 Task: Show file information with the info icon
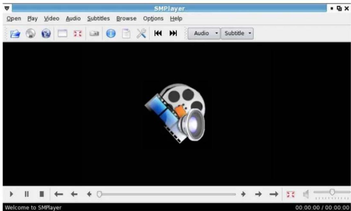(111, 34)
